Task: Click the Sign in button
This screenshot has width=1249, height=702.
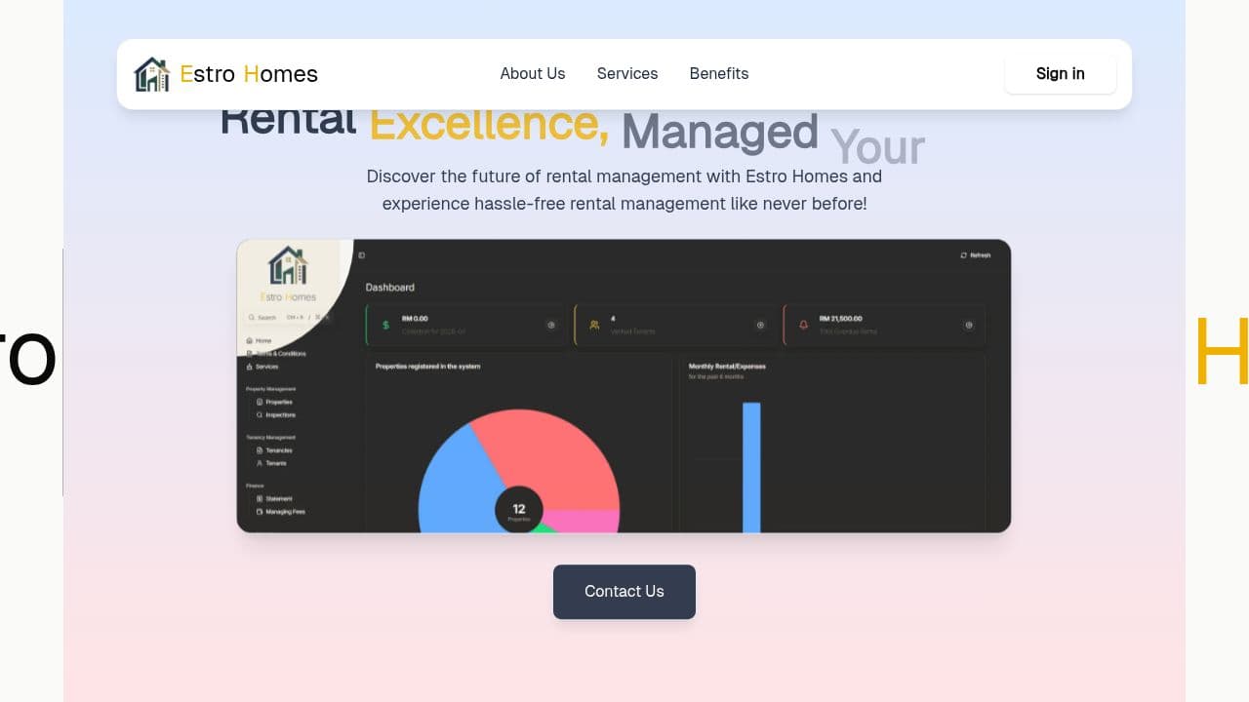Action: coord(1061,73)
